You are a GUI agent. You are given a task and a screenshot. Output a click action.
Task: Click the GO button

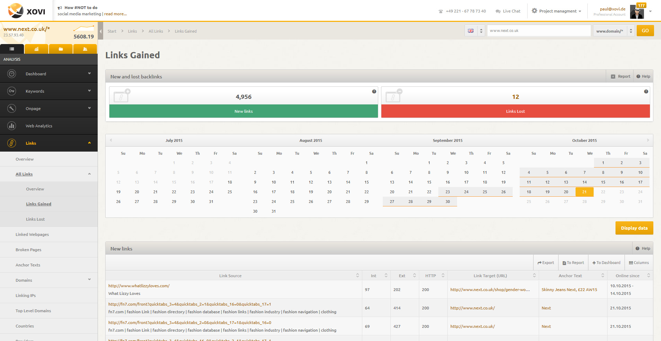tap(645, 31)
